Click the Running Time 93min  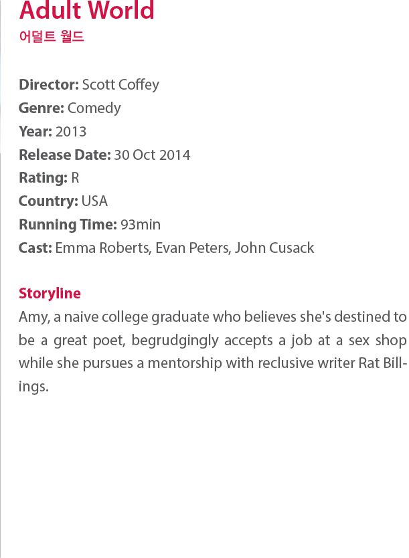coord(141,225)
